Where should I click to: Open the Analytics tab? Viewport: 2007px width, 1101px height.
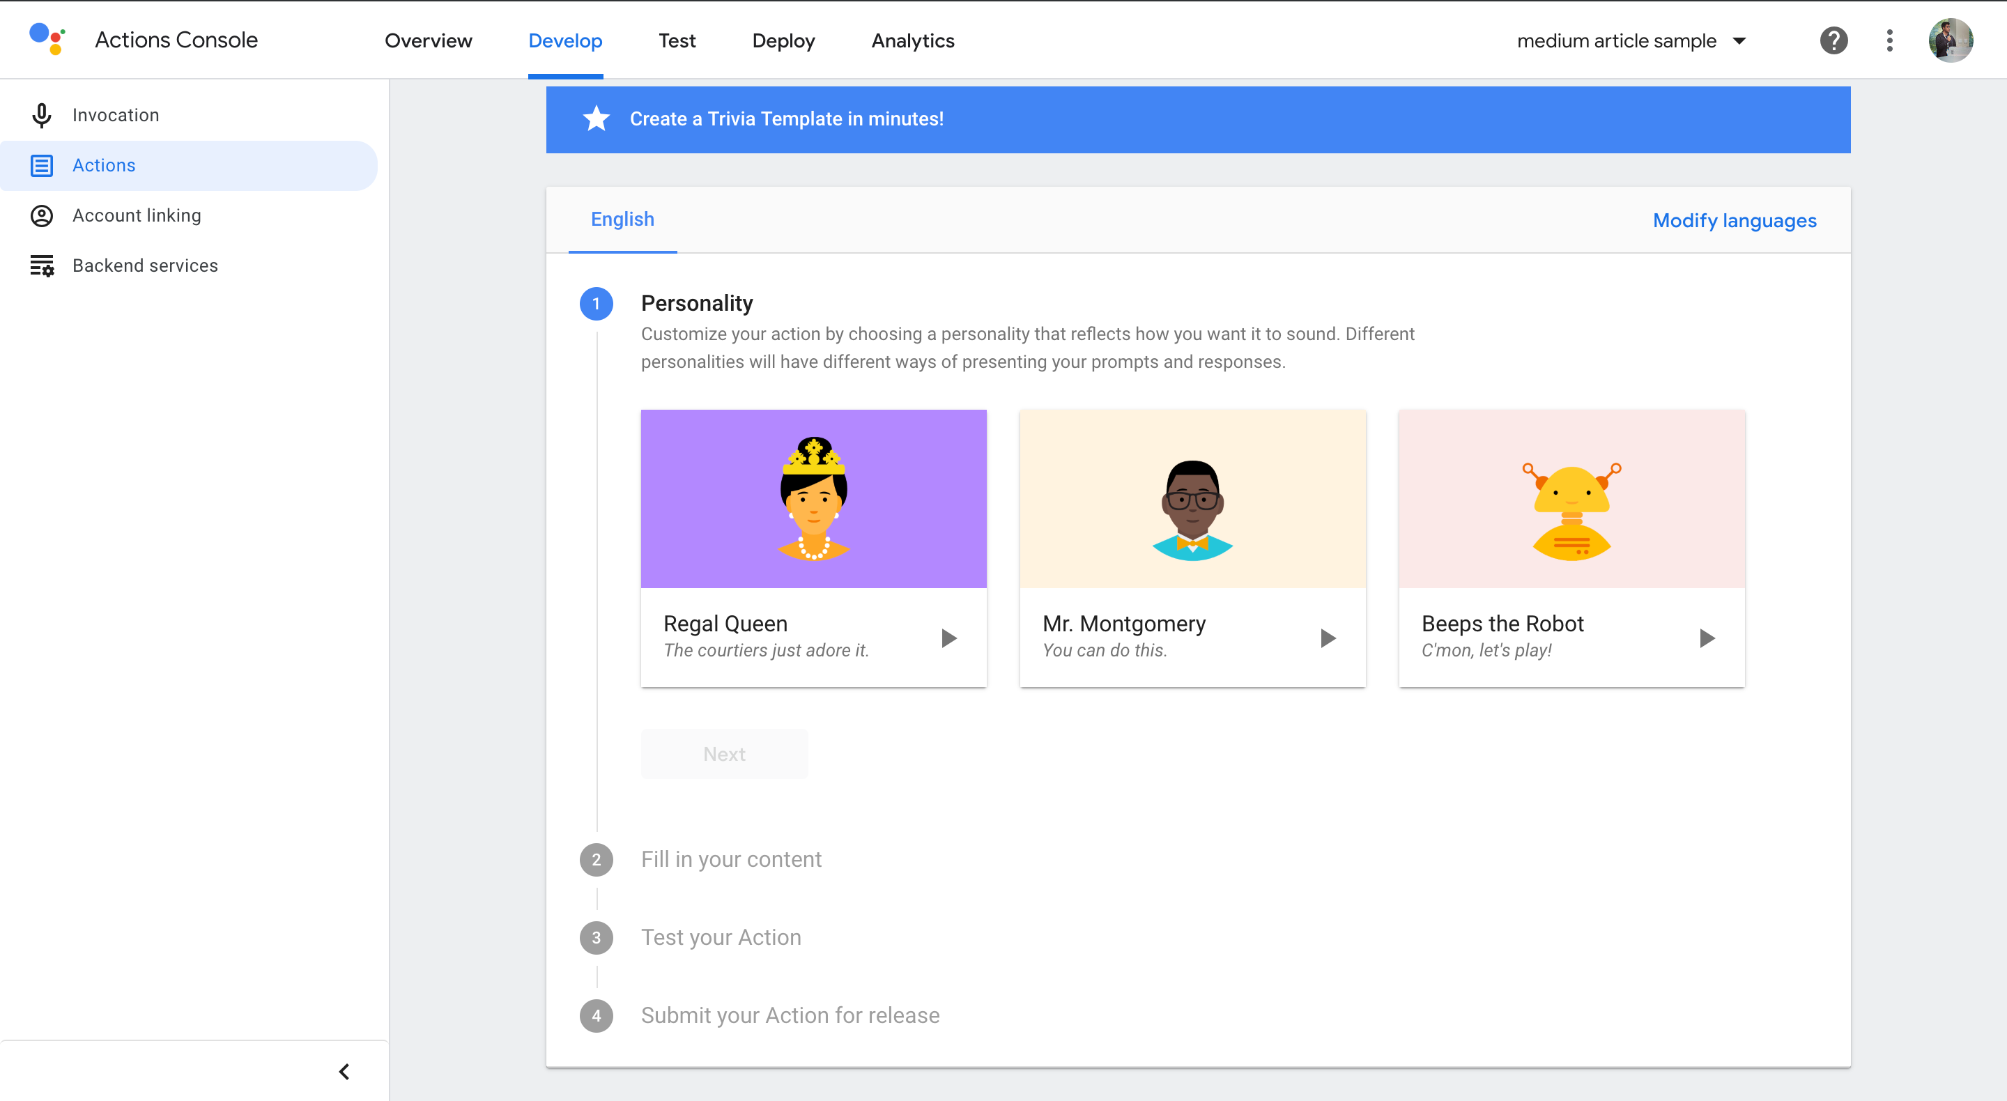point(912,40)
